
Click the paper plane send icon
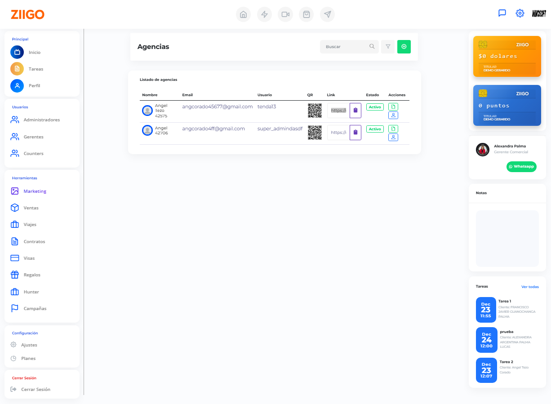point(328,14)
